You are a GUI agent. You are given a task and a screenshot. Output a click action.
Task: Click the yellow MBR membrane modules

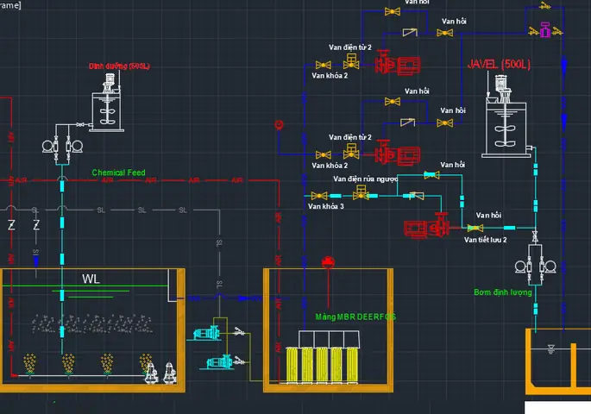[x=323, y=365]
